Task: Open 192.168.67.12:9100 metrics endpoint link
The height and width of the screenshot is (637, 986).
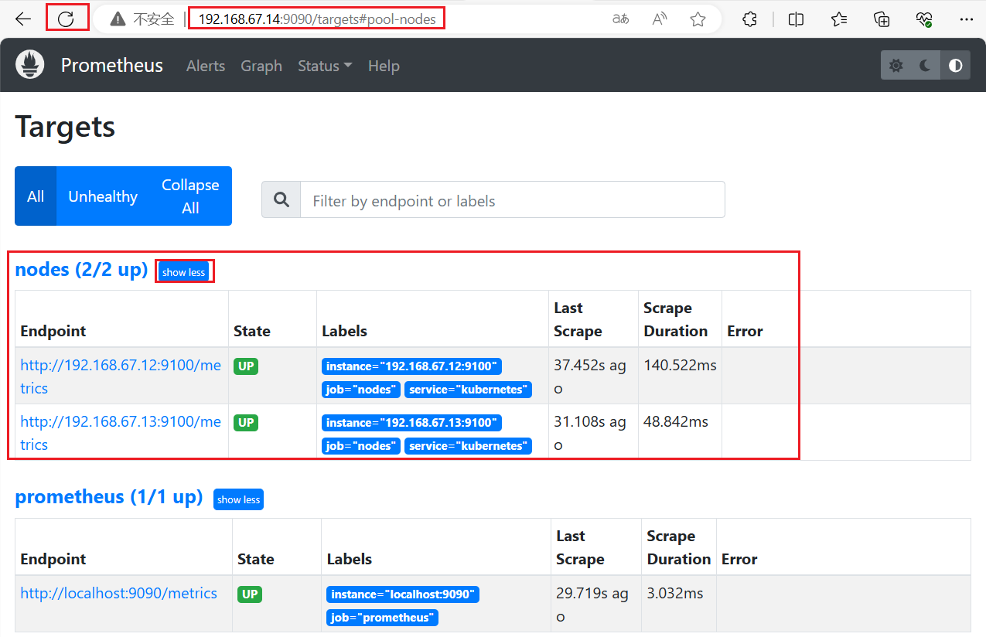Action: click(x=121, y=376)
